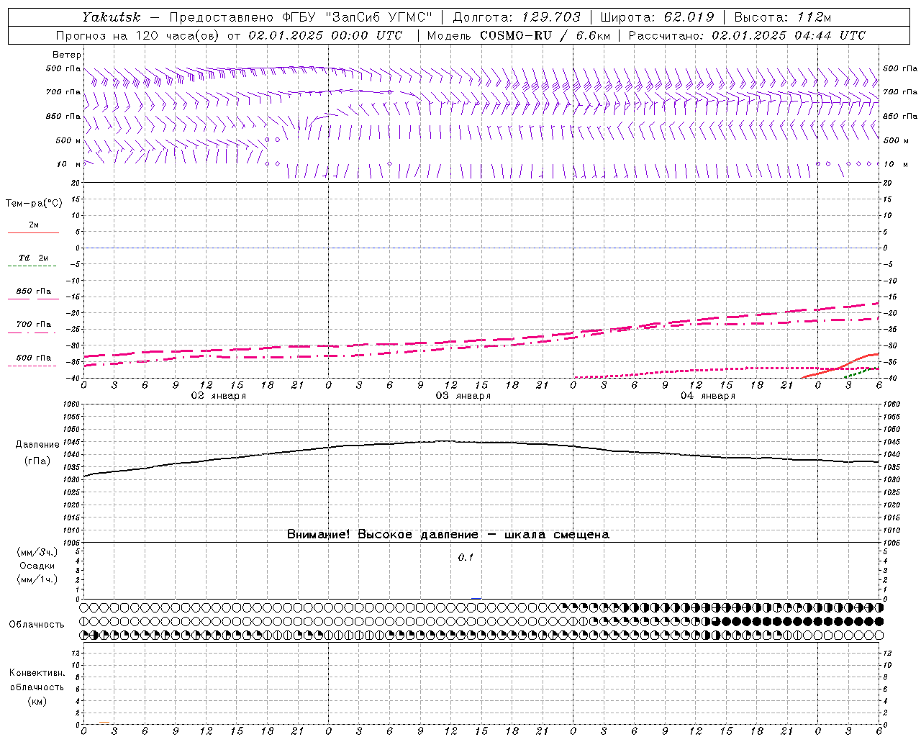Click the Осадки precipitation label
The image size is (921, 737).
(37, 566)
